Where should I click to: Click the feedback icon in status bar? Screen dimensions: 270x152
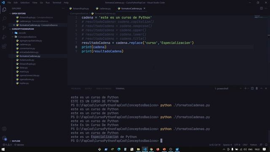[x=261, y=145]
